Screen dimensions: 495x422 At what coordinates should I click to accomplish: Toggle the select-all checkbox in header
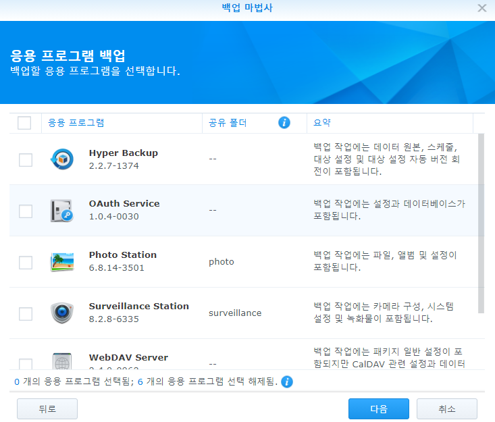pos(24,123)
